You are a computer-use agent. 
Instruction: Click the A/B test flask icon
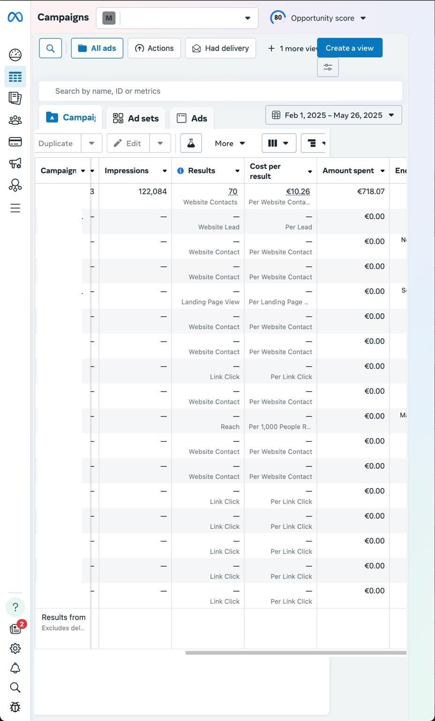(x=191, y=143)
